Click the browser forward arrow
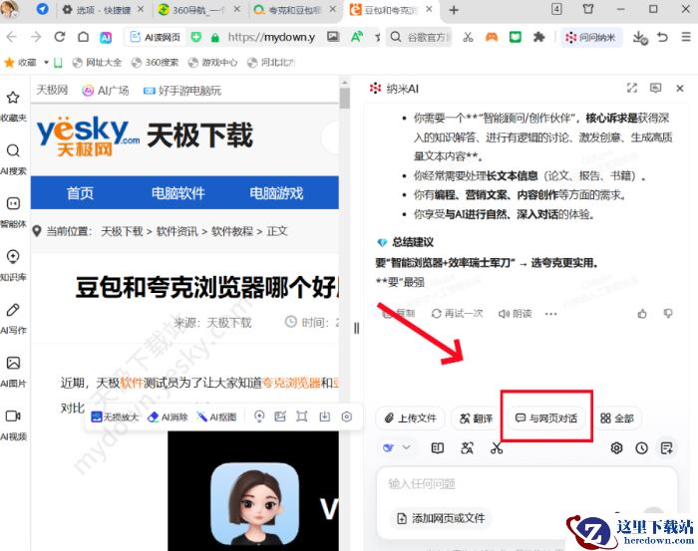 tap(36, 37)
